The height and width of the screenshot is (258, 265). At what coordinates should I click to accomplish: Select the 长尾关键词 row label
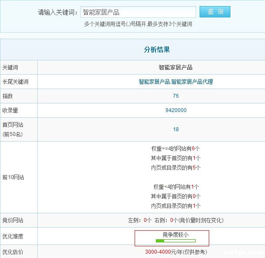[x=16, y=82]
